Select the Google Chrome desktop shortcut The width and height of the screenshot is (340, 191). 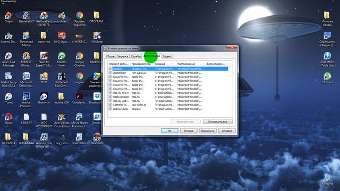coord(80,59)
